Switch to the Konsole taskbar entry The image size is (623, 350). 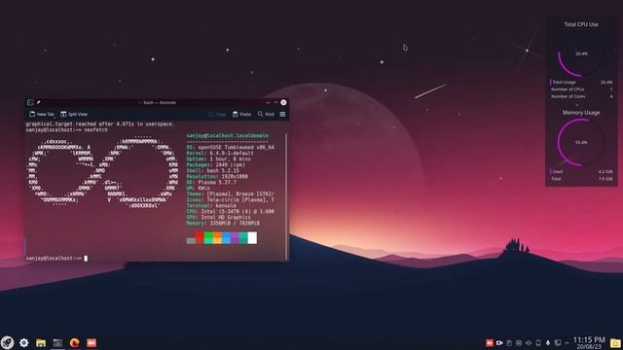point(57,343)
